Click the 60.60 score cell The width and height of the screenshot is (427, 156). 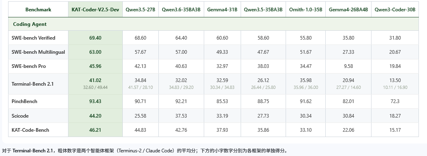(222, 38)
